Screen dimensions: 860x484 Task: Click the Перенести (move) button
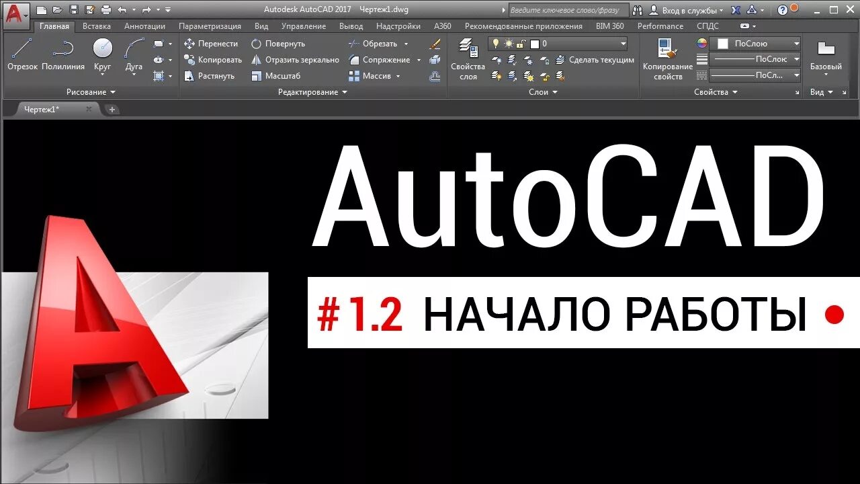[211, 44]
